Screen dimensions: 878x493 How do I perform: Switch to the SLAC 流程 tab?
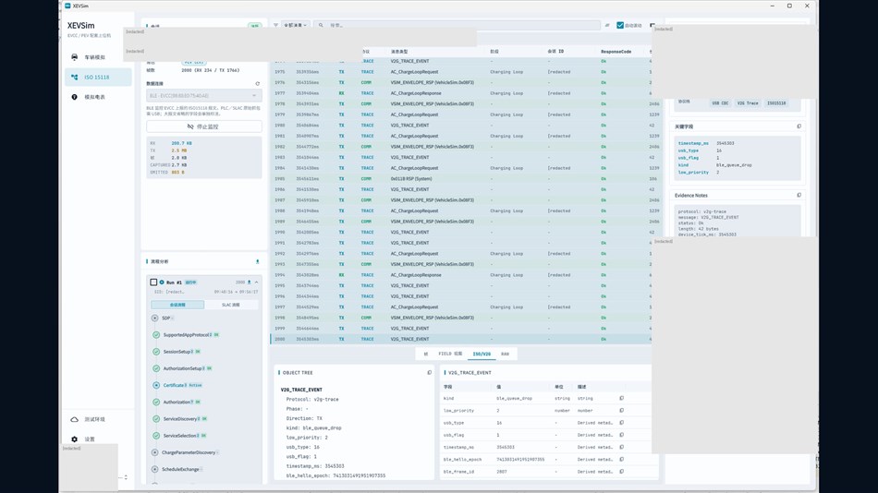click(231, 305)
